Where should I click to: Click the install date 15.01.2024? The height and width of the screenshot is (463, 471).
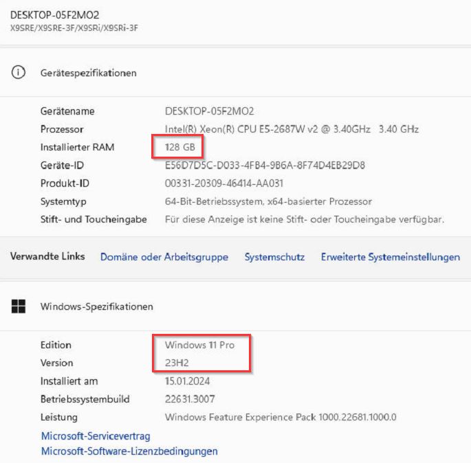(x=187, y=381)
